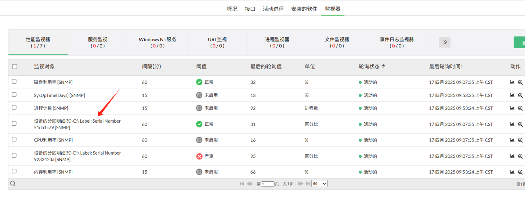
Task: Check the 进程计数 [SNMP] row checkbox
Action: (x=14, y=107)
